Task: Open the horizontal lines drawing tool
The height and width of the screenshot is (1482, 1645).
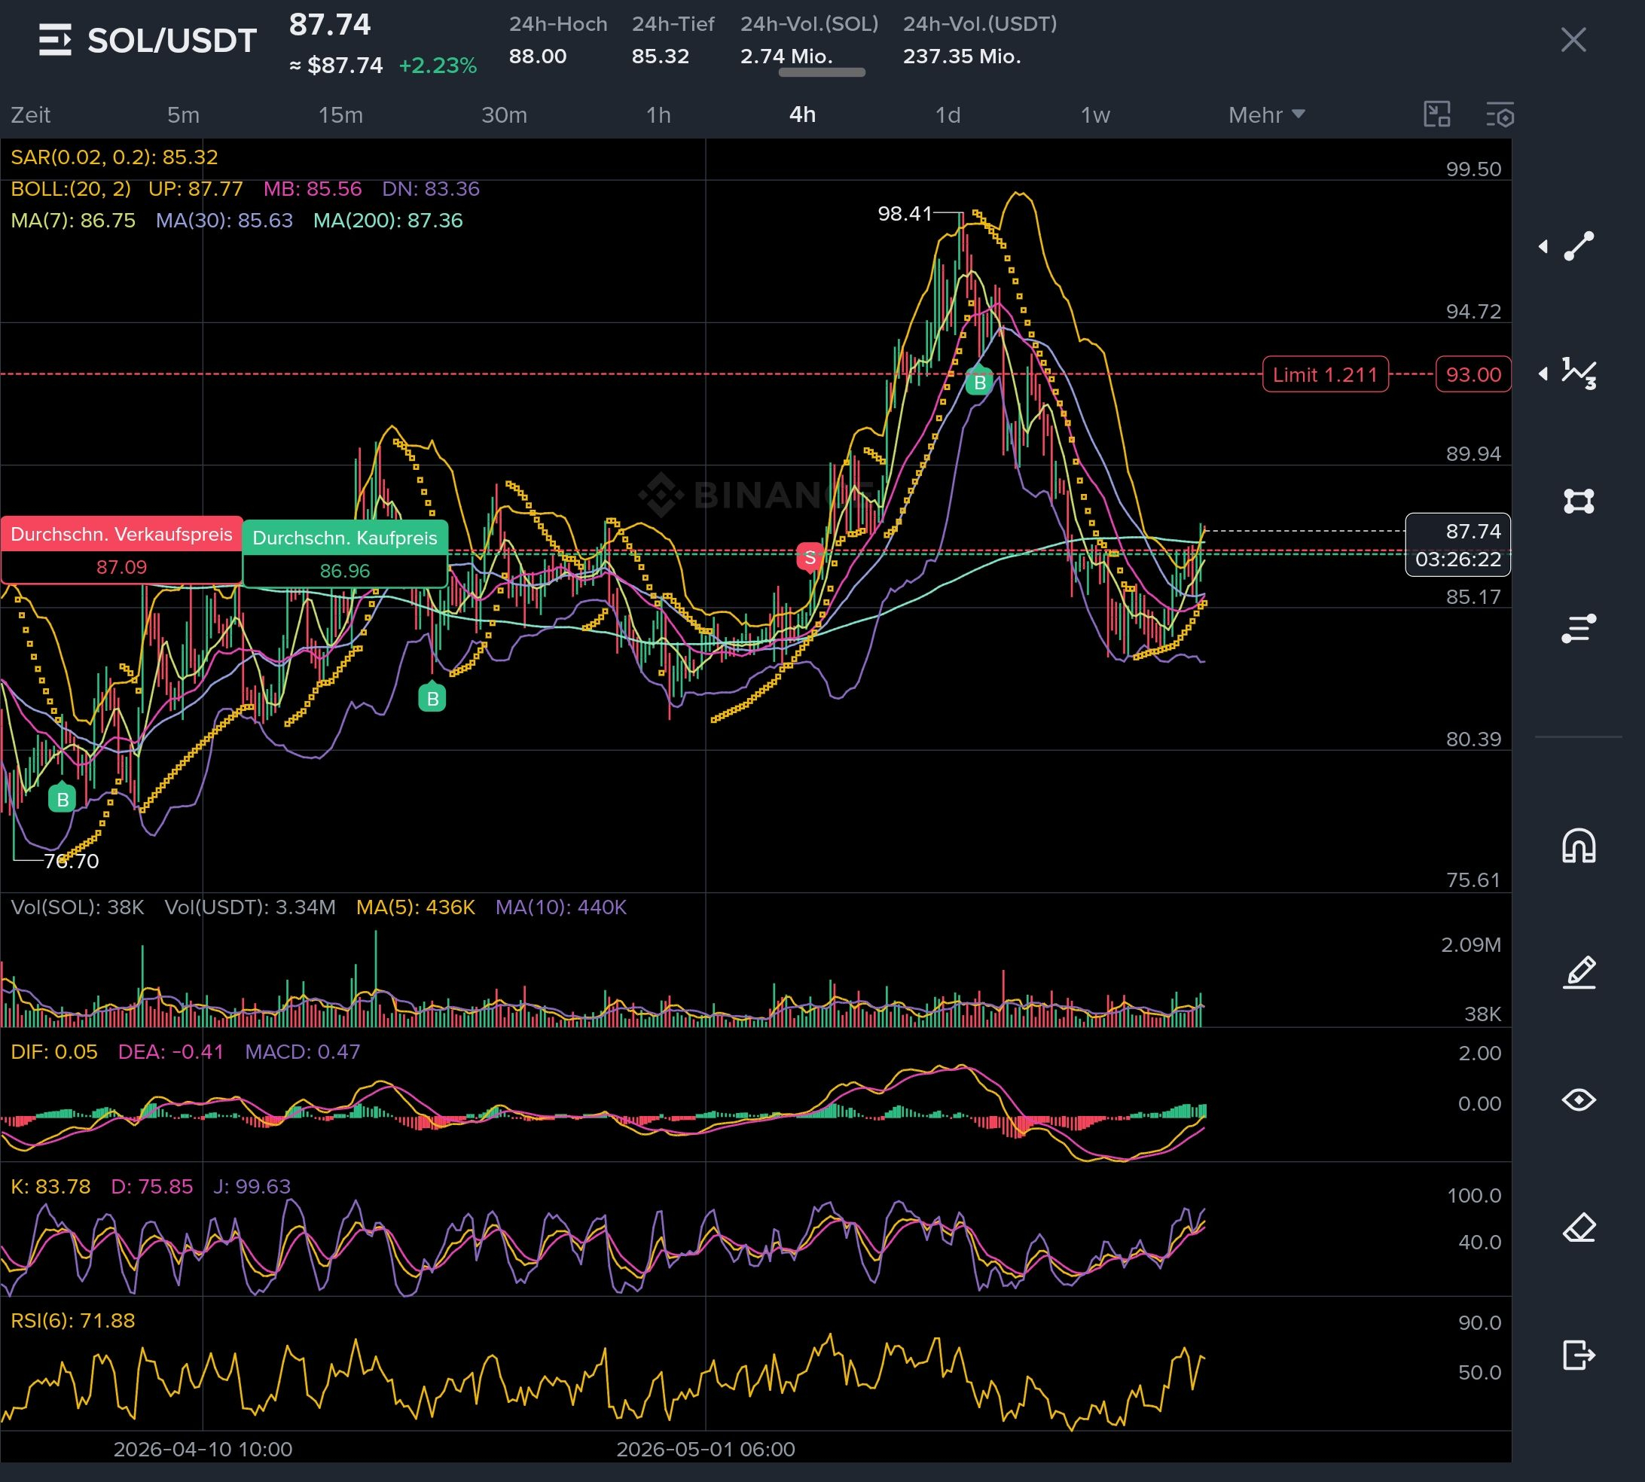Action: [1579, 628]
